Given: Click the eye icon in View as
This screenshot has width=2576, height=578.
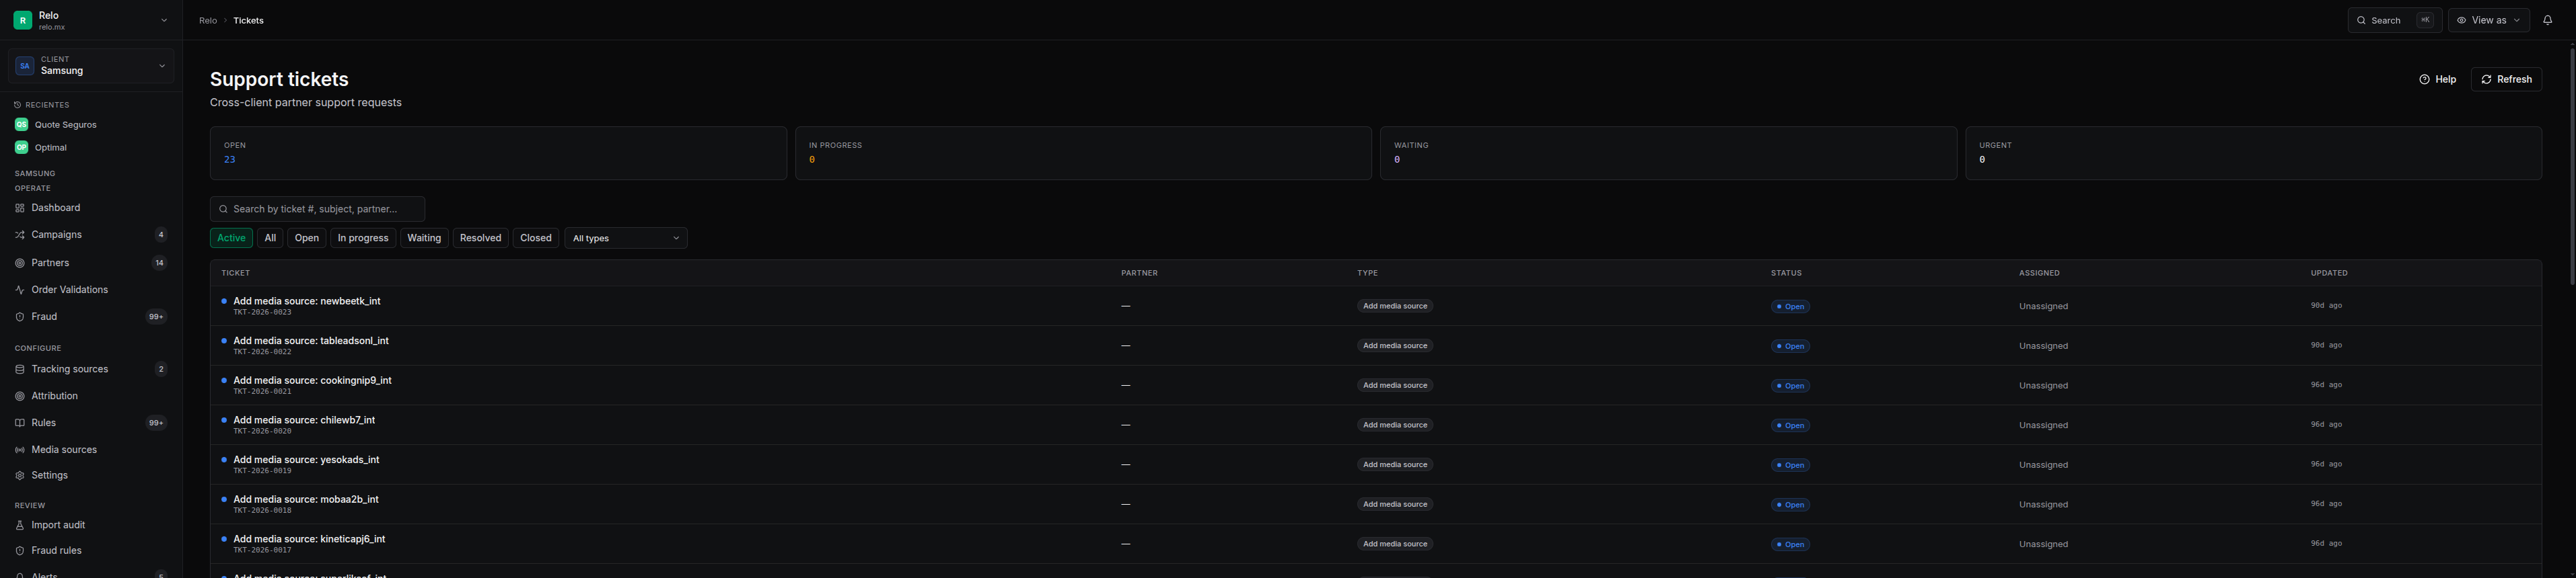Looking at the screenshot, I should coord(2461,21).
